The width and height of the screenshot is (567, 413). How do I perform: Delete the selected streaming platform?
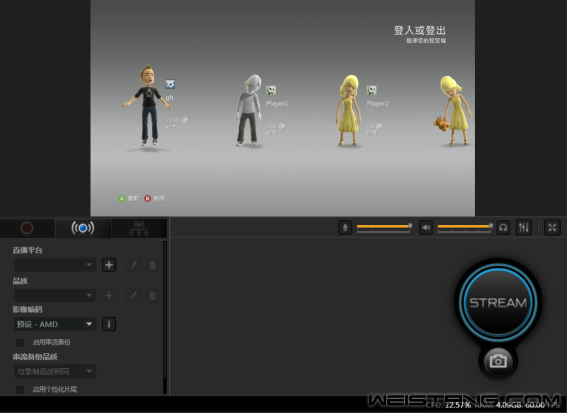pyautogui.click(x=153, y=265)
